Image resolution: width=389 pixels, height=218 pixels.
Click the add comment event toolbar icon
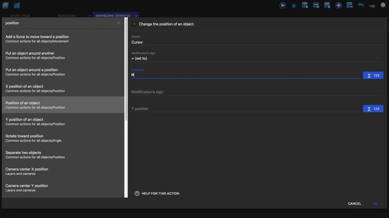click(x=327, y=5)
